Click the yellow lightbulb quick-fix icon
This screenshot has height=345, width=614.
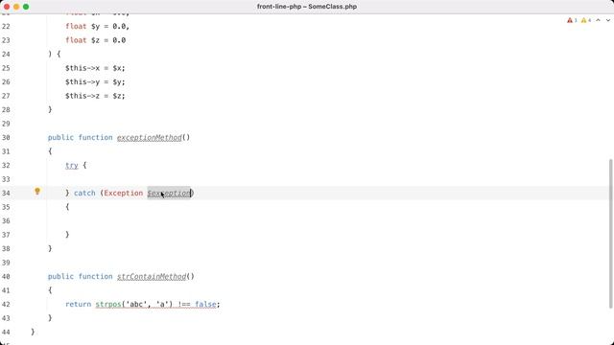click(37, 192)
